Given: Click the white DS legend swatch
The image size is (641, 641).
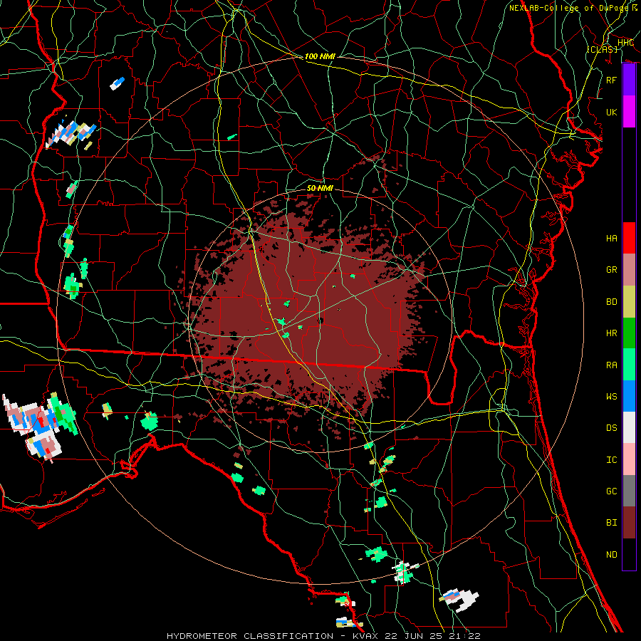Looking at the screenshot, I should 629,427.
